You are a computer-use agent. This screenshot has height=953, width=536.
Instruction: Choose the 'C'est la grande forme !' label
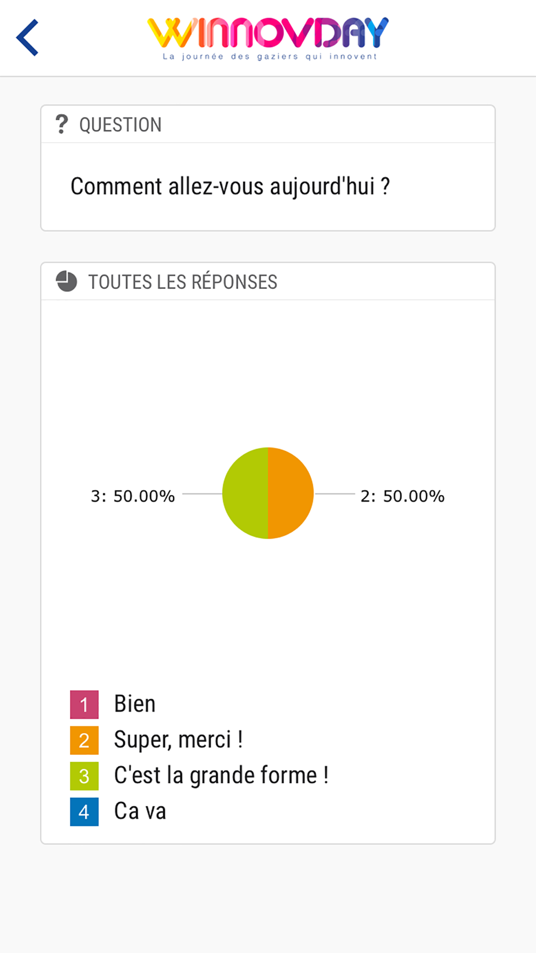coord(221,776)
